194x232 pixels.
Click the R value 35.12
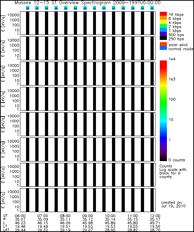click(x=87, y=219)
